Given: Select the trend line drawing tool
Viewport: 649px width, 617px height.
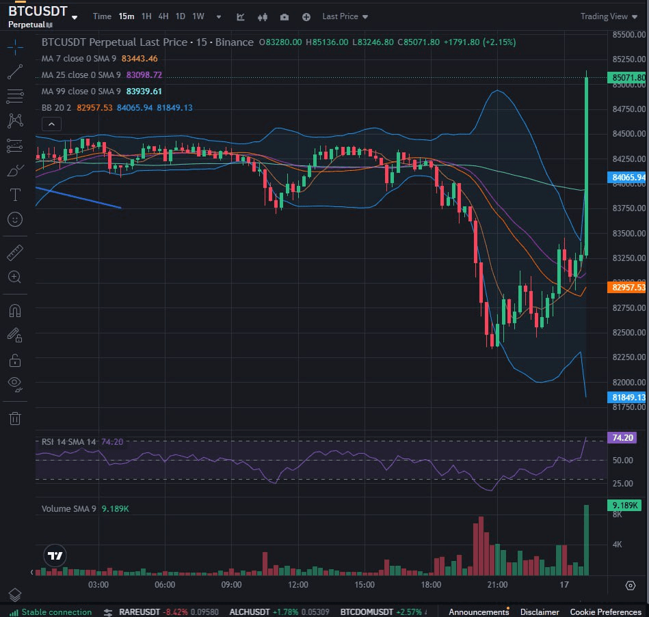Looking at the screenshot, I should click(15, 72).
